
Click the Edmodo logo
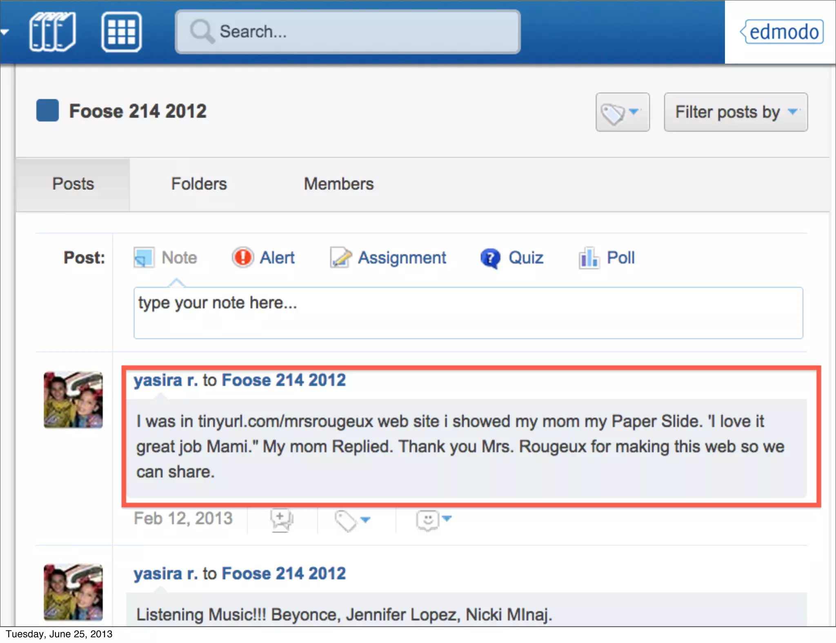coord(782,32)
